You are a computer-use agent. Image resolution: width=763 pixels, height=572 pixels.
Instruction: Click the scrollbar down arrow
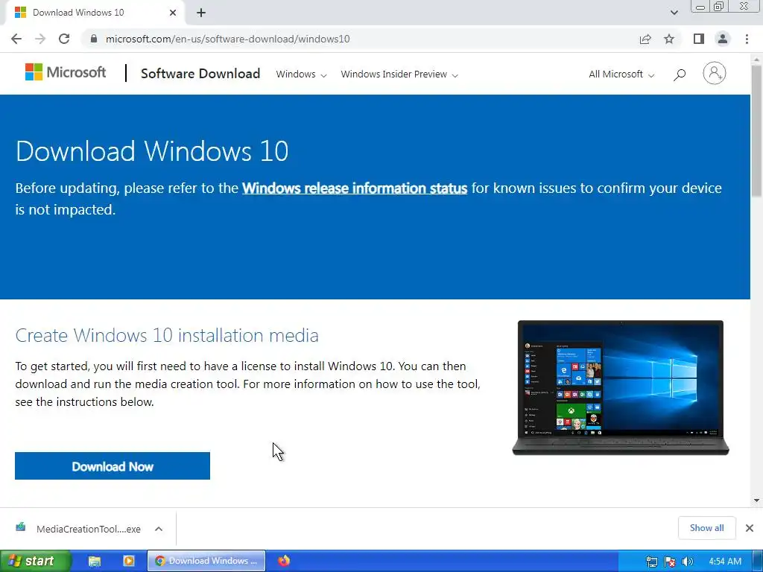pyautogui.click(x=756, y=500)
